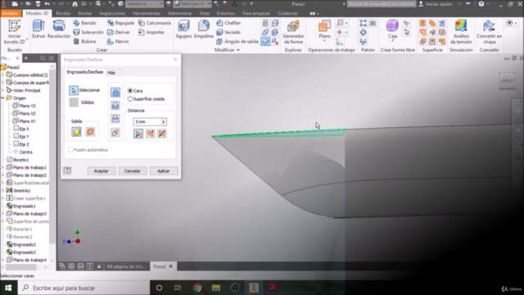Select the cut operation button in dialog
The width and height of the screenshot is (524, 295).
[x=115, y=106]
